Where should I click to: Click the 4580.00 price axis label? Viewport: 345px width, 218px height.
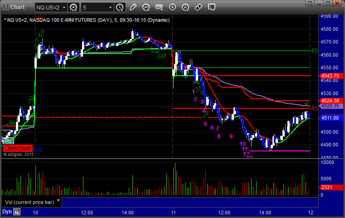point(330,29)
